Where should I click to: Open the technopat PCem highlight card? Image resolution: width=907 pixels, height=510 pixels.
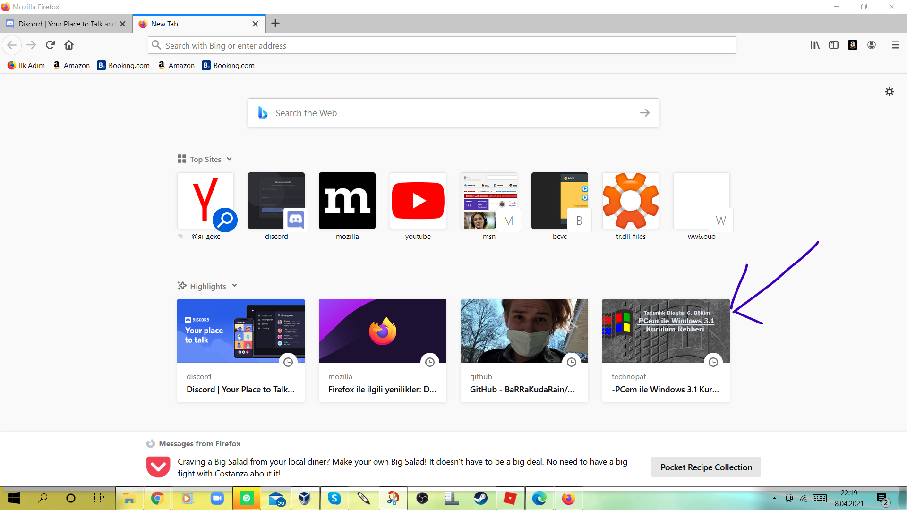point(666,350)
